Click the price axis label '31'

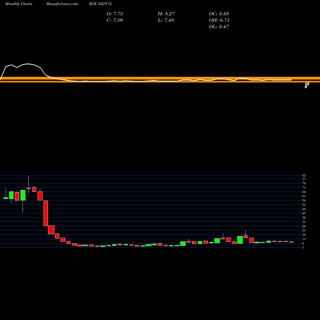coord(304,222)
